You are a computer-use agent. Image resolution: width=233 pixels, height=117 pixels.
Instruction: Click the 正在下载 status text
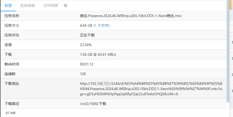87,35
